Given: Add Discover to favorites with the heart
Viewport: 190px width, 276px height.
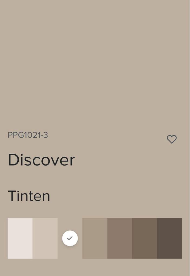Looking at the screenshot, I should click(x=172, y=139).
